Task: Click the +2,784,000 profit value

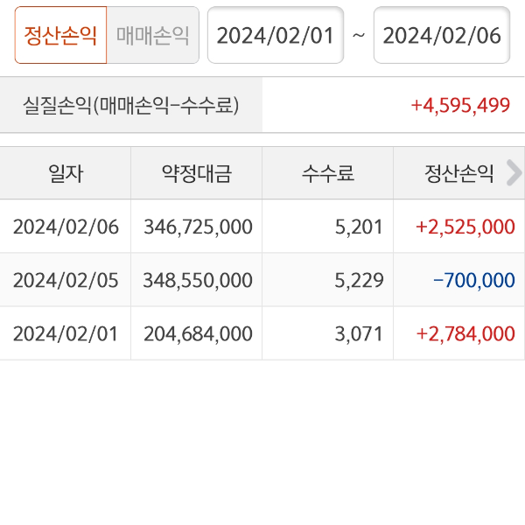Action: click(465, 333)
